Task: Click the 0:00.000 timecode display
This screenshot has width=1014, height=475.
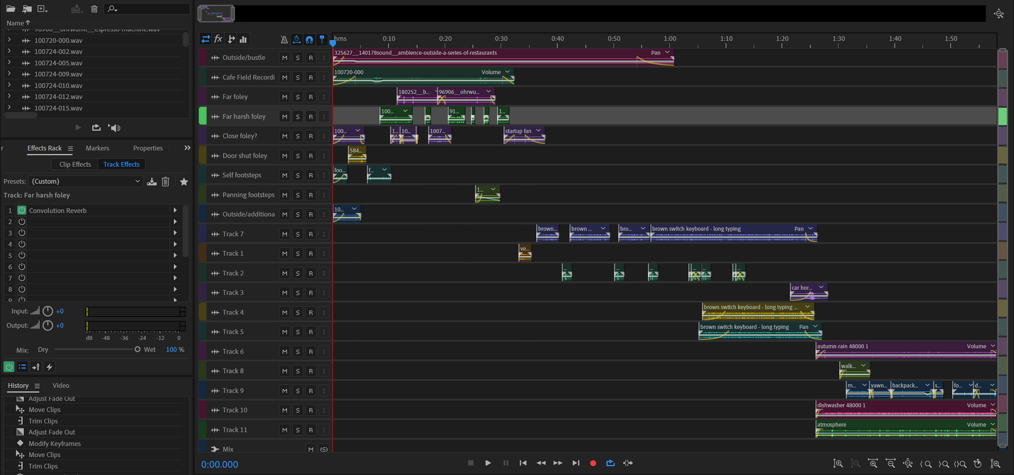Action: [x=220, y=464]
